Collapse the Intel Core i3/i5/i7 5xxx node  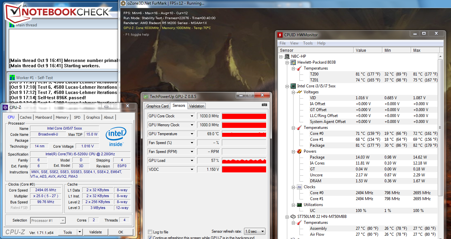coord(287,86)
